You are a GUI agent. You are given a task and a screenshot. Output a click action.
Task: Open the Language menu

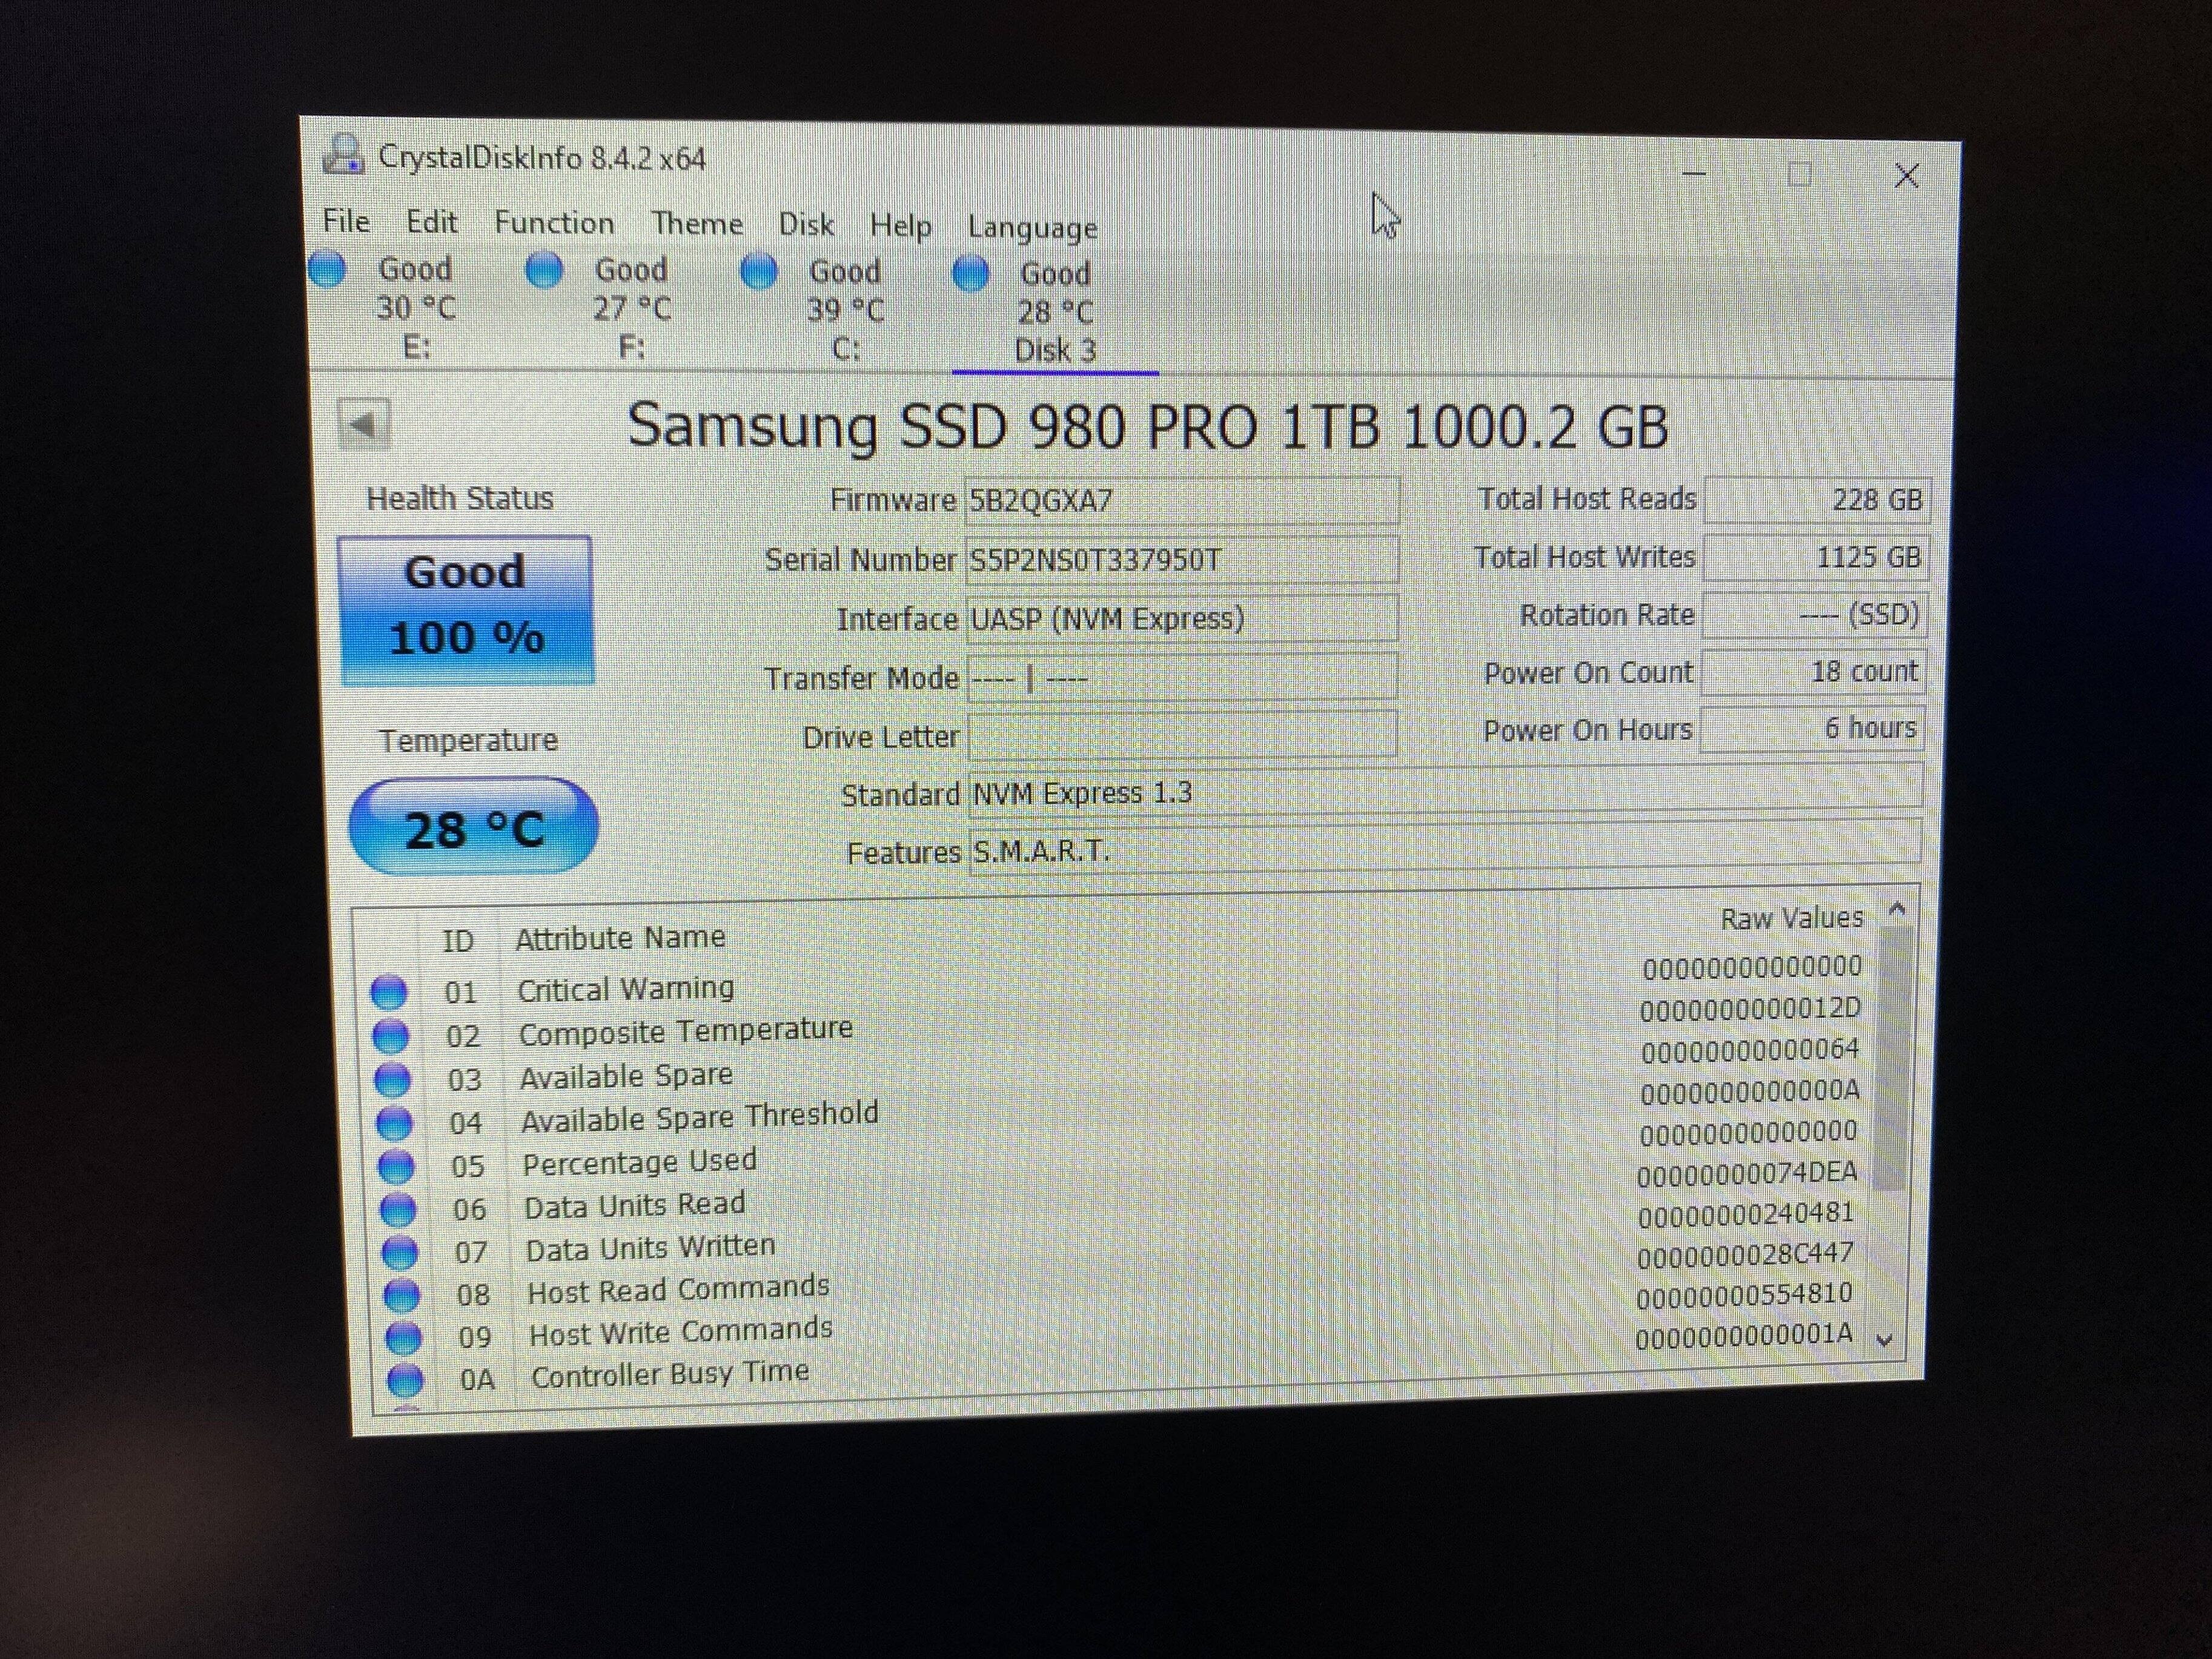click(1032, 228)
